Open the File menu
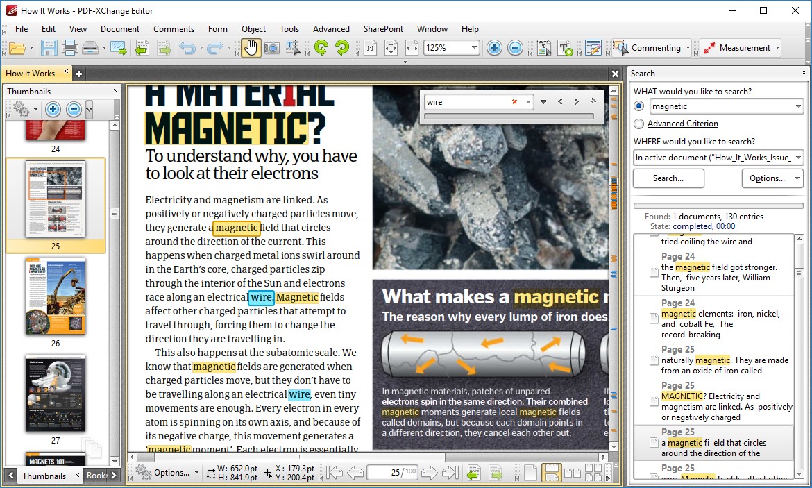 tap(22, 29)
